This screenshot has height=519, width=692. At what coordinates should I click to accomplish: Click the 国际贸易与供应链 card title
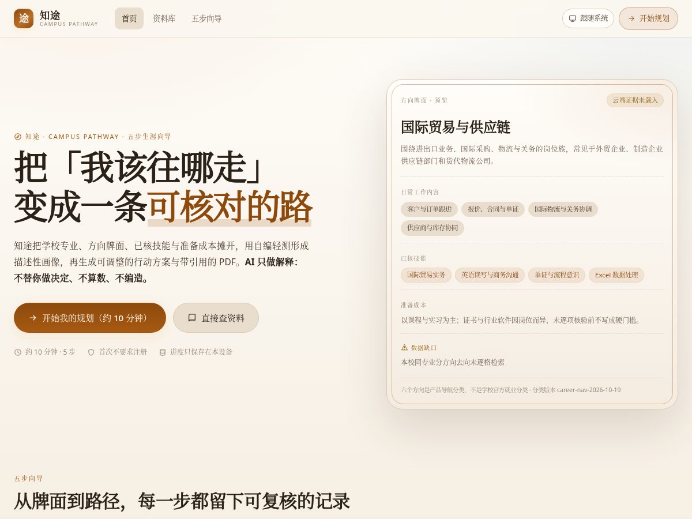tap(456, 127)
